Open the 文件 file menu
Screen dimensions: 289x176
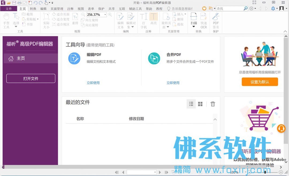click(x=9, y=9)
